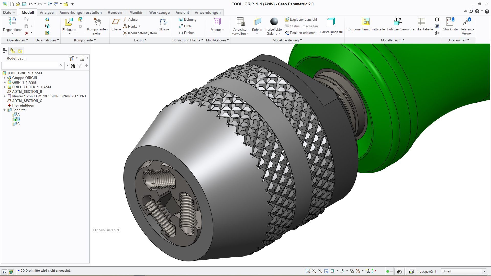Image resolution: width=491 pixels, height=276 pixels.
Task: Open the Einbauen assemble tool
Action: (69, 22)
